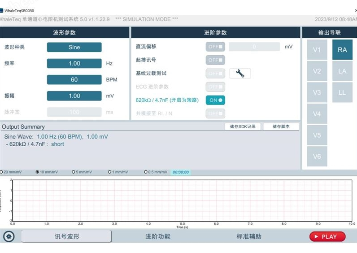Switch to the 讯号波形 tab
The width and height of the screenshot is (357, 253).
tap(66, 236)
